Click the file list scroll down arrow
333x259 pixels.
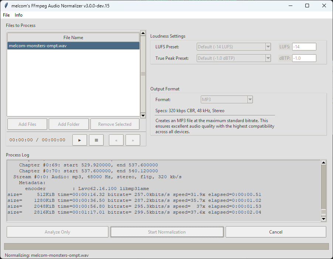click(143, 115)
